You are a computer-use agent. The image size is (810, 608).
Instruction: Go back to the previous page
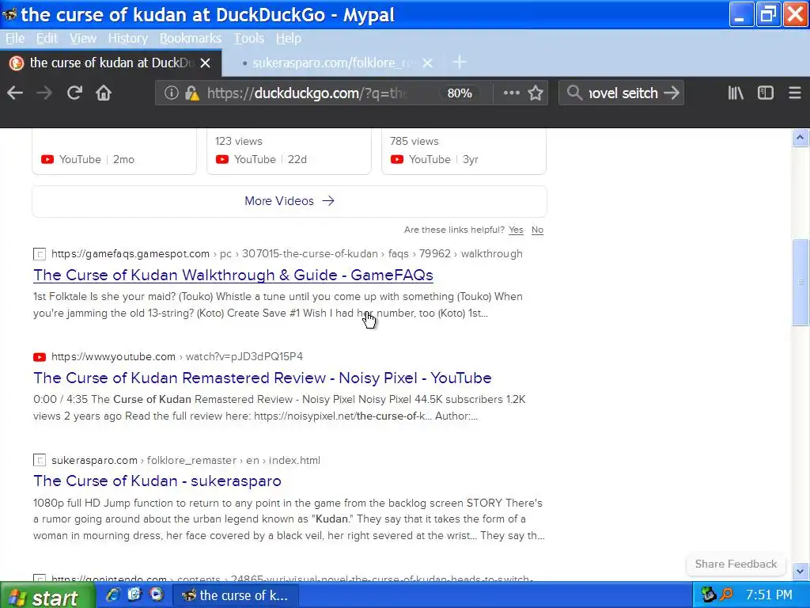coord(15,93)
